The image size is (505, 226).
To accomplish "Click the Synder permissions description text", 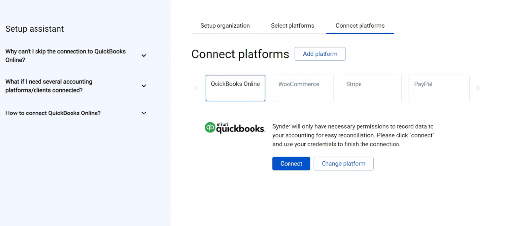I will click(x=353, y=135).
